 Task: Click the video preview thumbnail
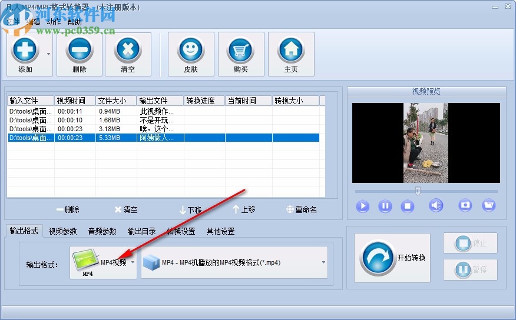pos(426,143)
